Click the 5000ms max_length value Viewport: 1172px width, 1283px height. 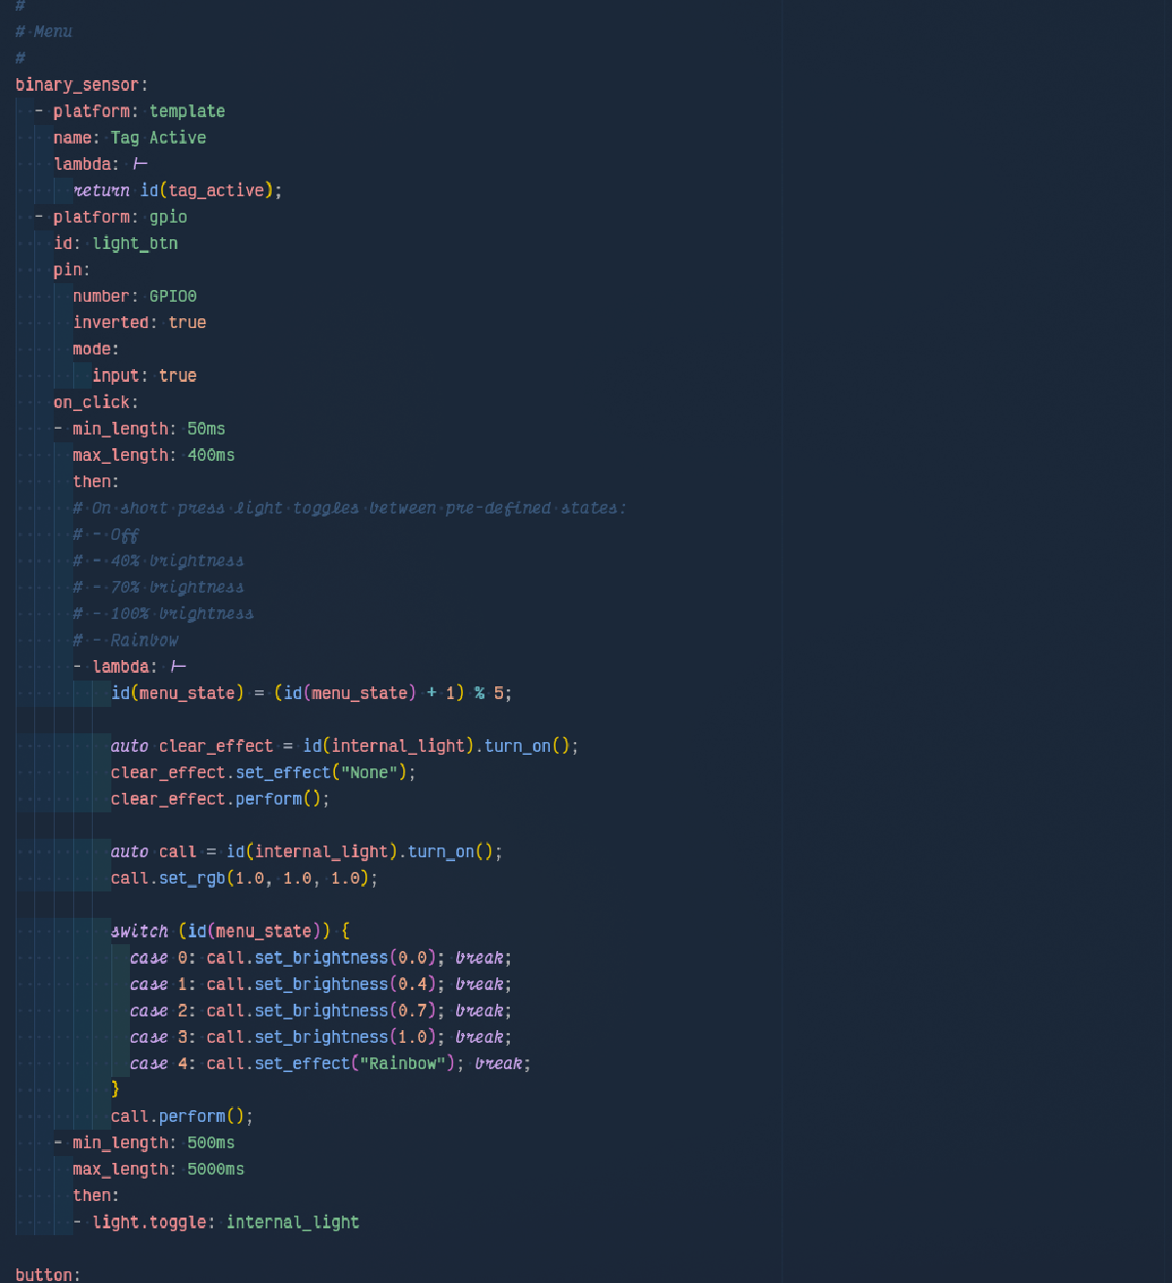click(216, 1169)
